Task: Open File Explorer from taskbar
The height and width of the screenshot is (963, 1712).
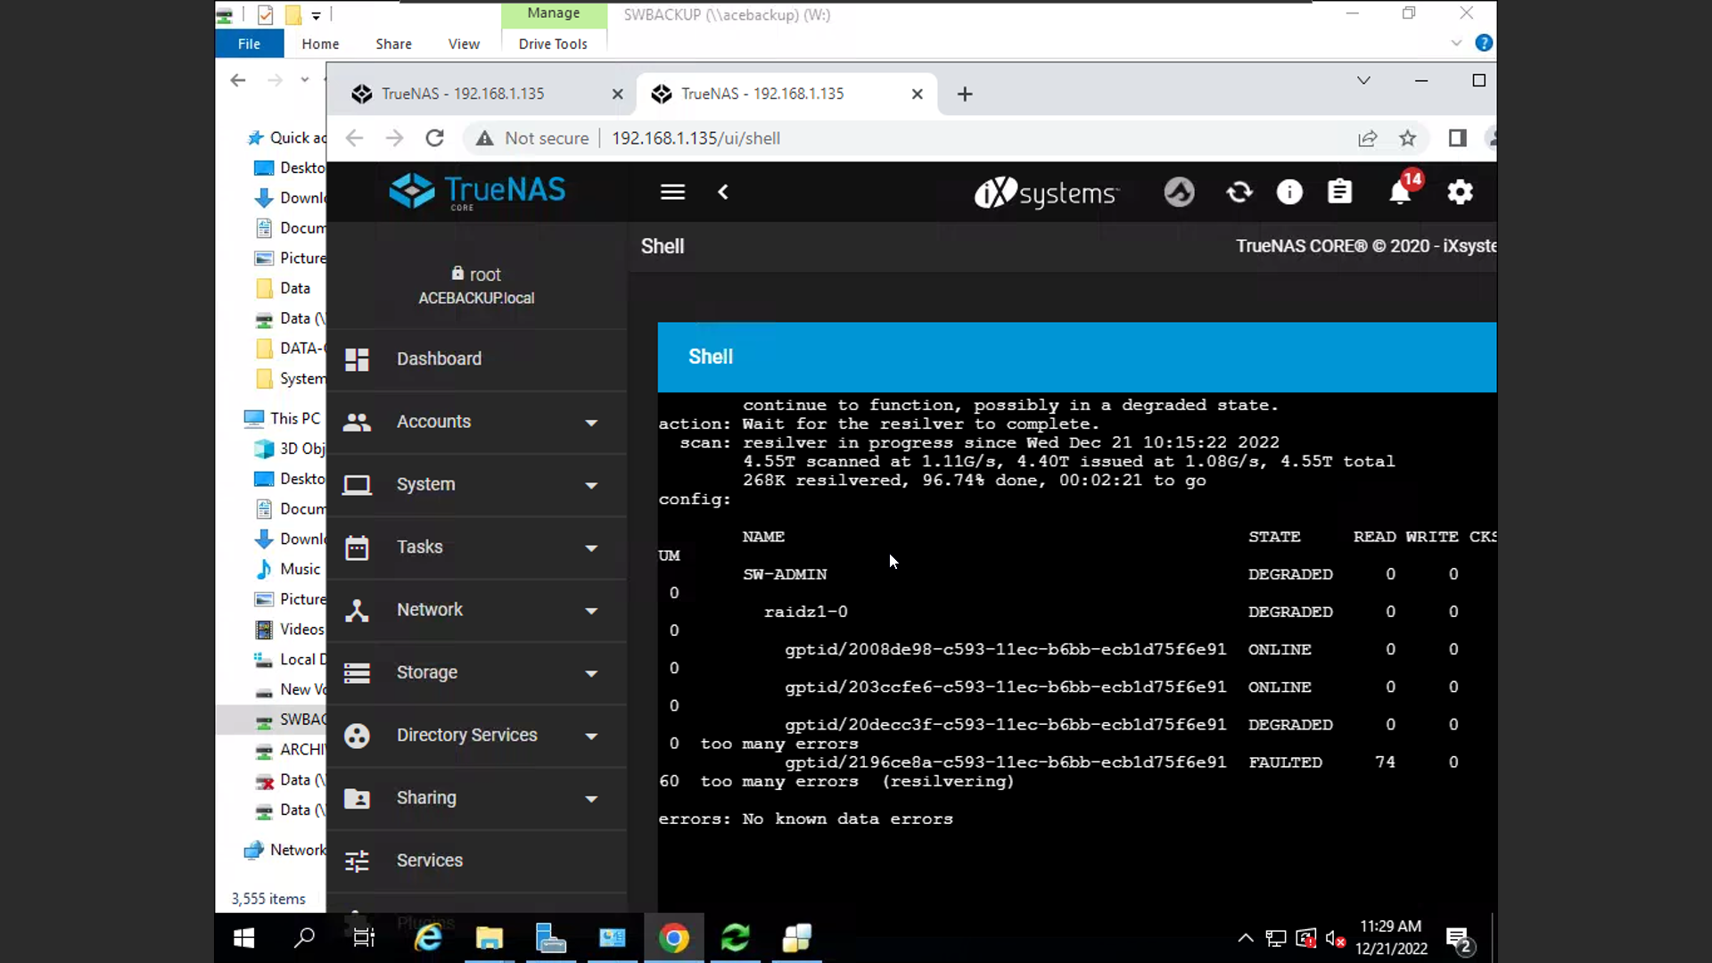Action: point(489,938)
